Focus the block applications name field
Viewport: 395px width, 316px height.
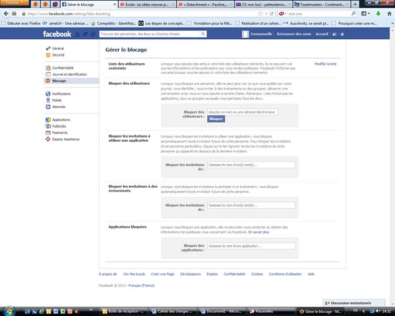click(251, 246)
